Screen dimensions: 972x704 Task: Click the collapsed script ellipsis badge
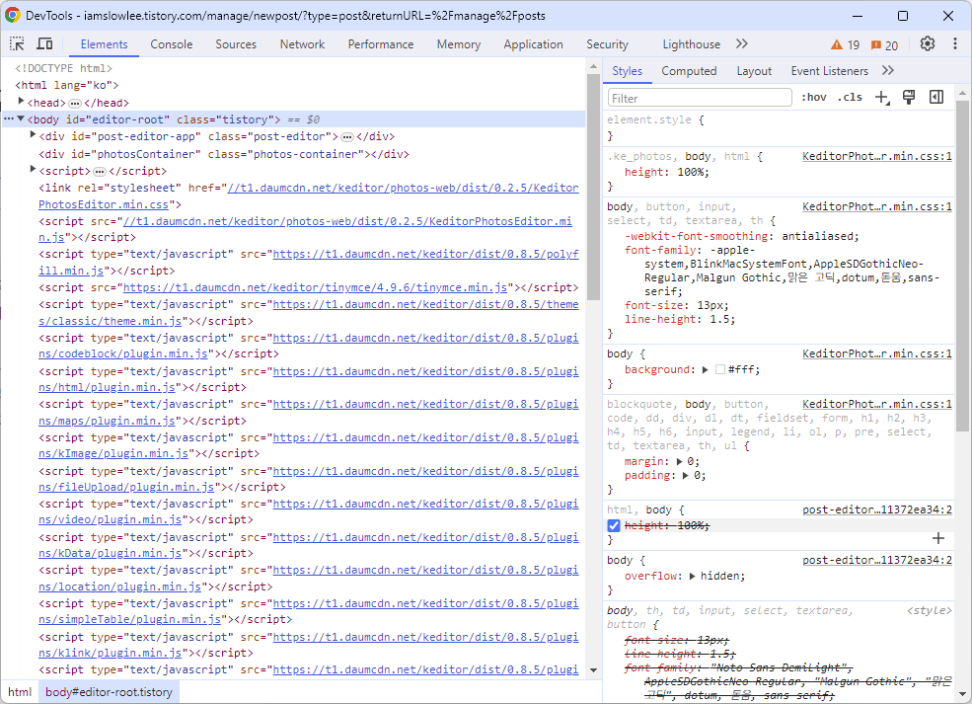click(100, 171)
